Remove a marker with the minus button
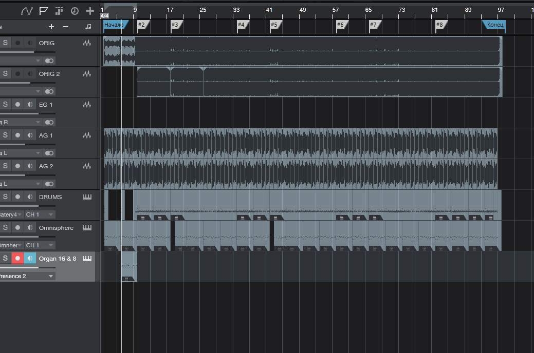The width and height of the screenshot is (534, 353). point(66,27)
